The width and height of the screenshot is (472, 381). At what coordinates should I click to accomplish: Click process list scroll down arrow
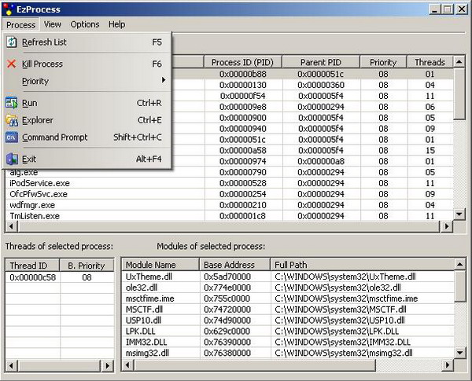point(459,214)
